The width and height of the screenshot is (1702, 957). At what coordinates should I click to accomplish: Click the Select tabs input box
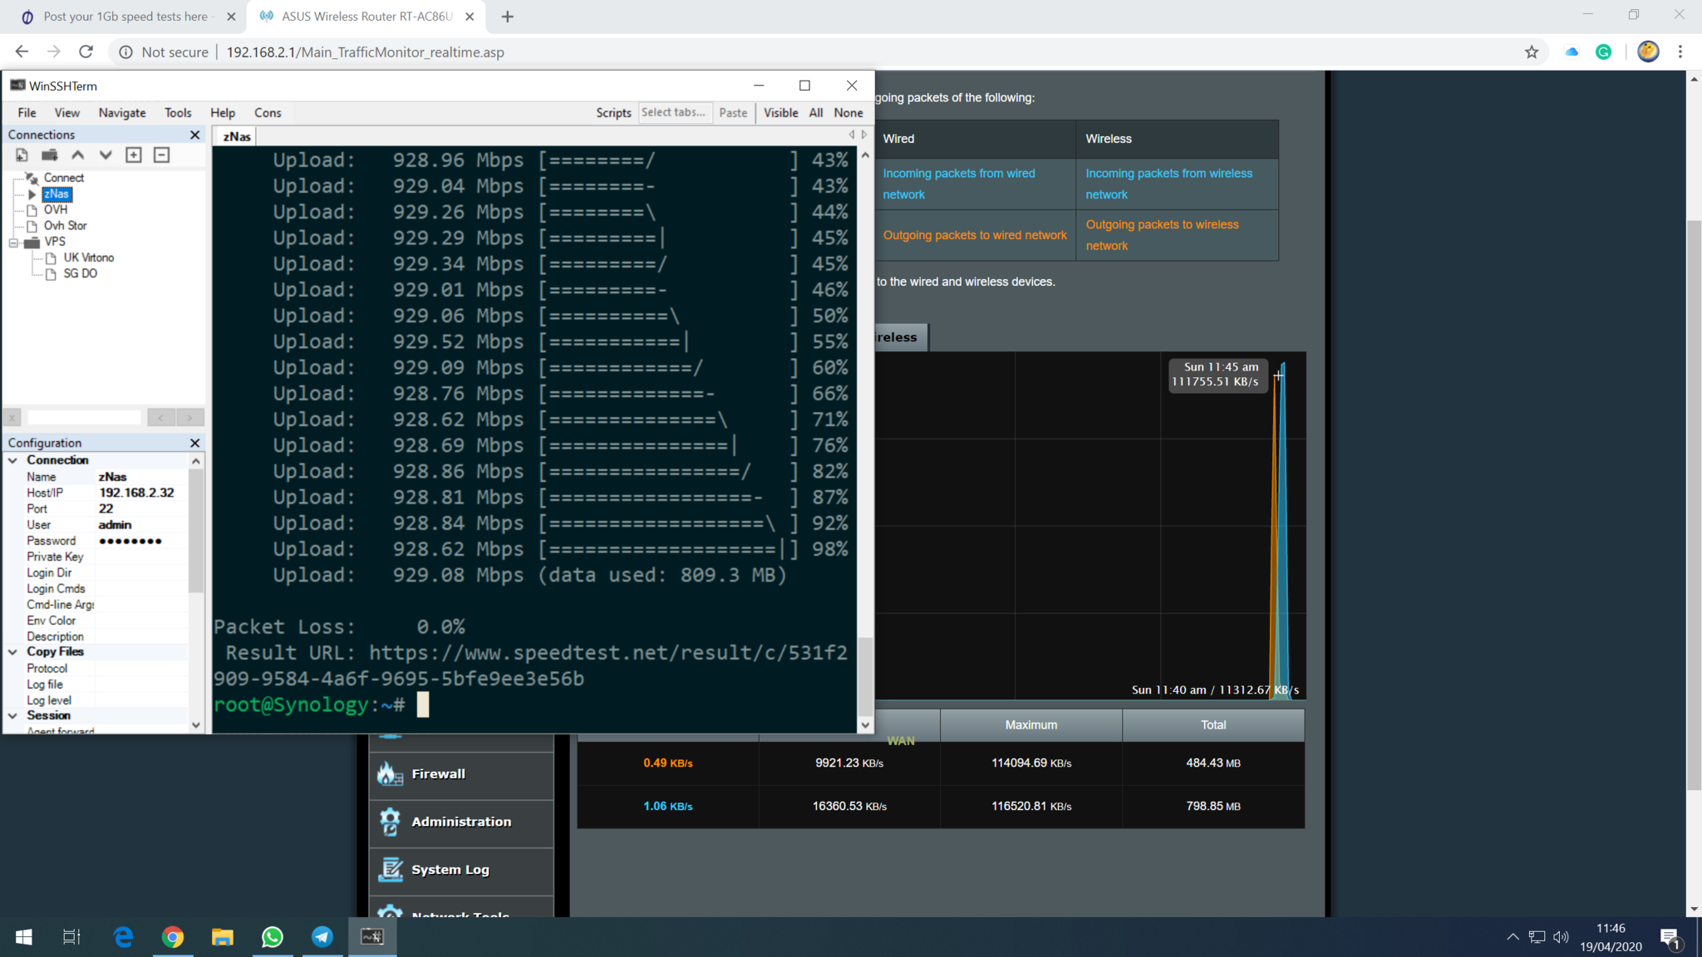[x=675, y=113]
